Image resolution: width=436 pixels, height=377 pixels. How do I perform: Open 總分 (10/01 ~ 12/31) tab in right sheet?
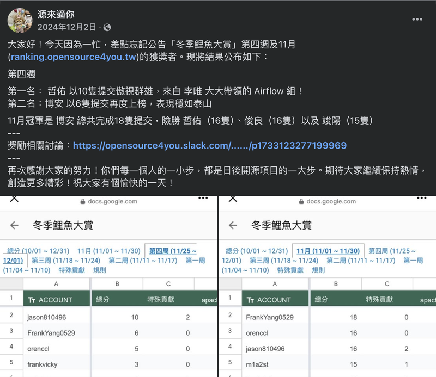tap(257, 251)
